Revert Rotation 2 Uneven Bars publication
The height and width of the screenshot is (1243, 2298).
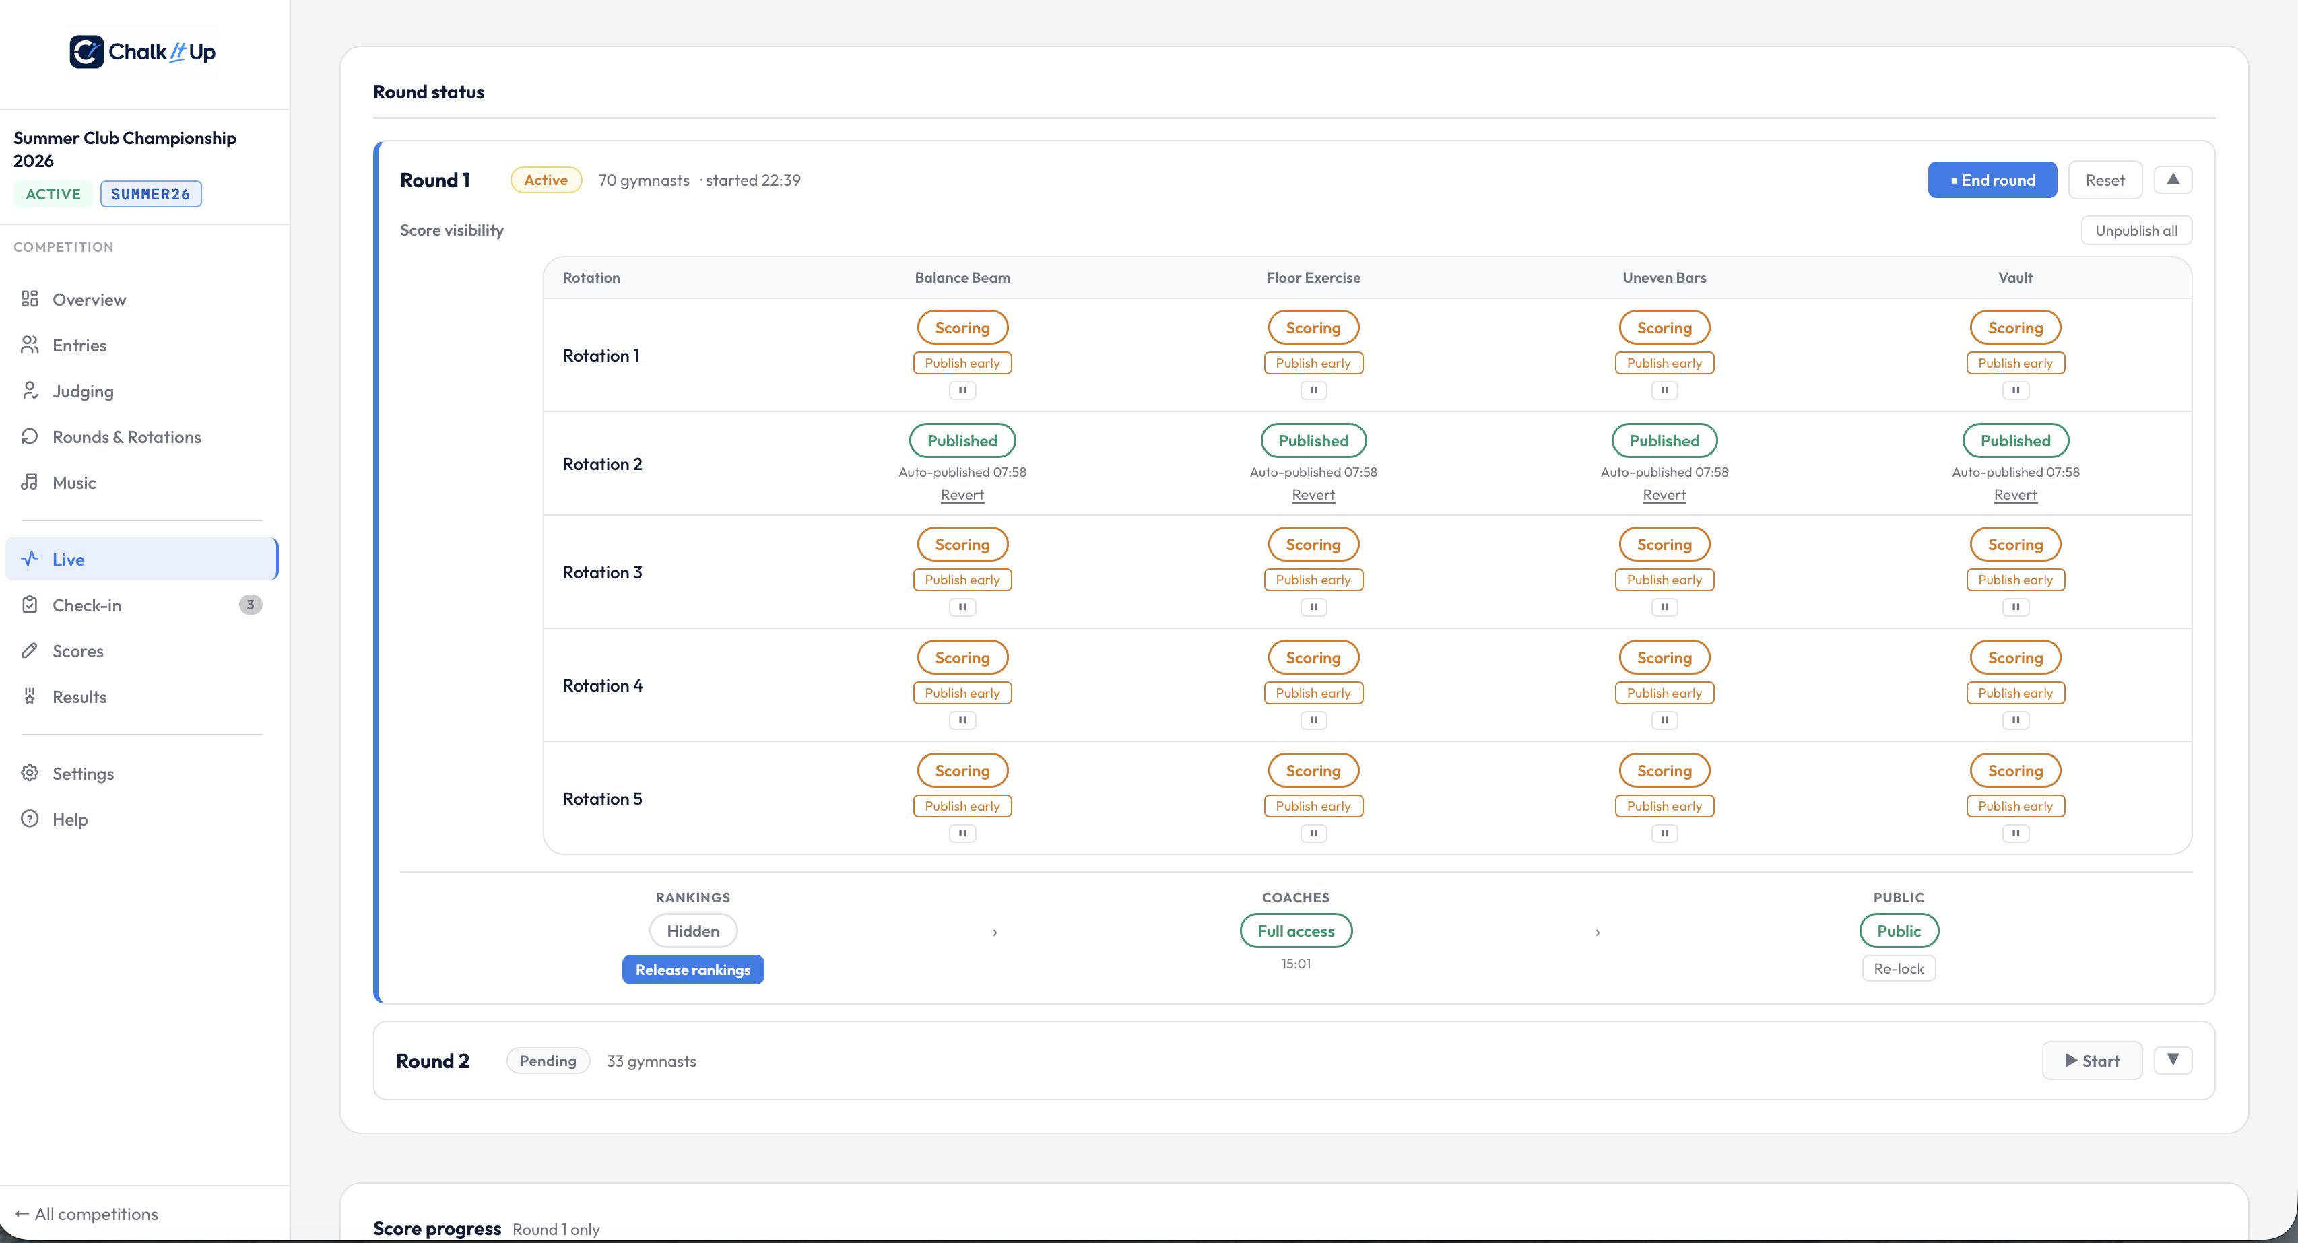(x=1664, y=495)
